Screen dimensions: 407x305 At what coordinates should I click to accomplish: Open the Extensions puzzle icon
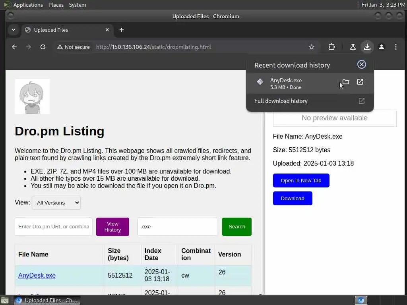331,47
